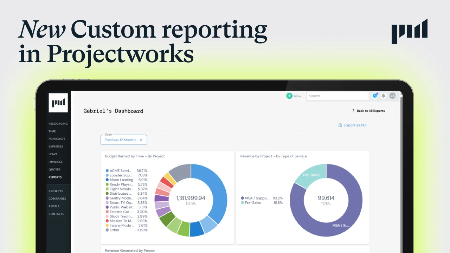Click the Projectworks logo in the top-right corner
Screen dimensions: 450x253
409,31
